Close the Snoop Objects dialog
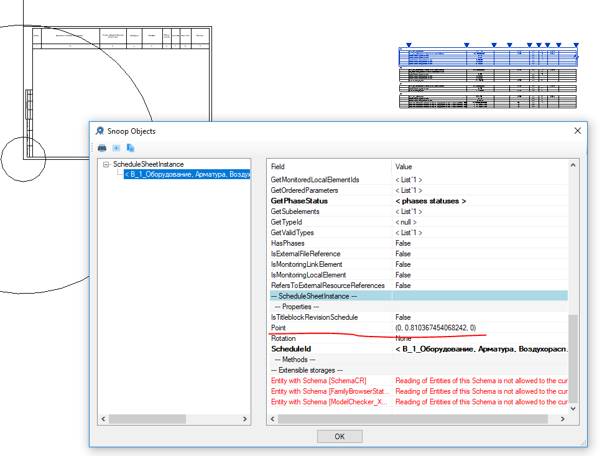This screenshot has height=456, width=602. 577,131
